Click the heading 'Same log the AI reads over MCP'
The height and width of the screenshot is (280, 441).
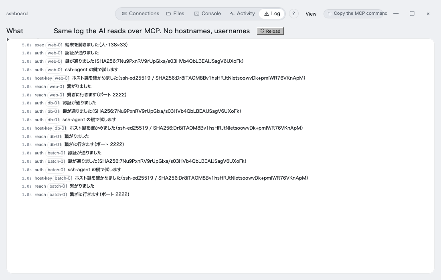pyautogui.click(x=152, y=31)
